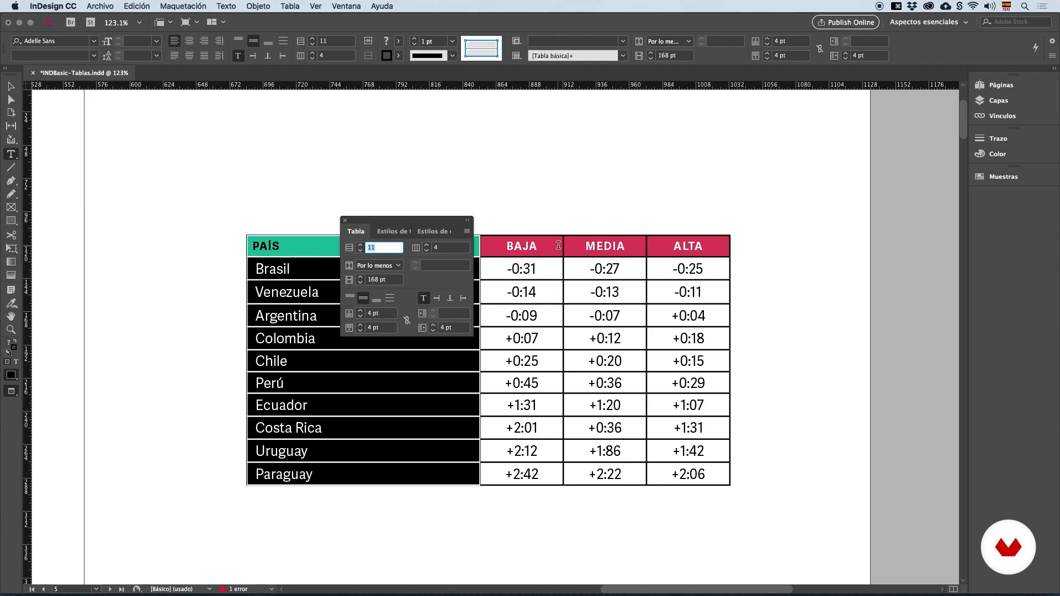
Task: Select the Scissors tool
Action: [x=10, y=235]
